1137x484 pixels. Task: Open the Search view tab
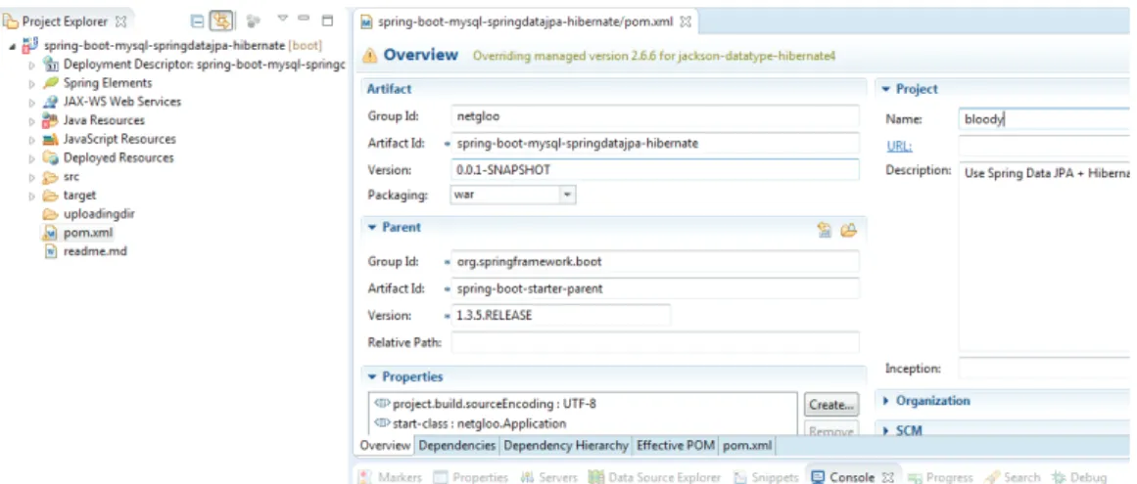1013,477
